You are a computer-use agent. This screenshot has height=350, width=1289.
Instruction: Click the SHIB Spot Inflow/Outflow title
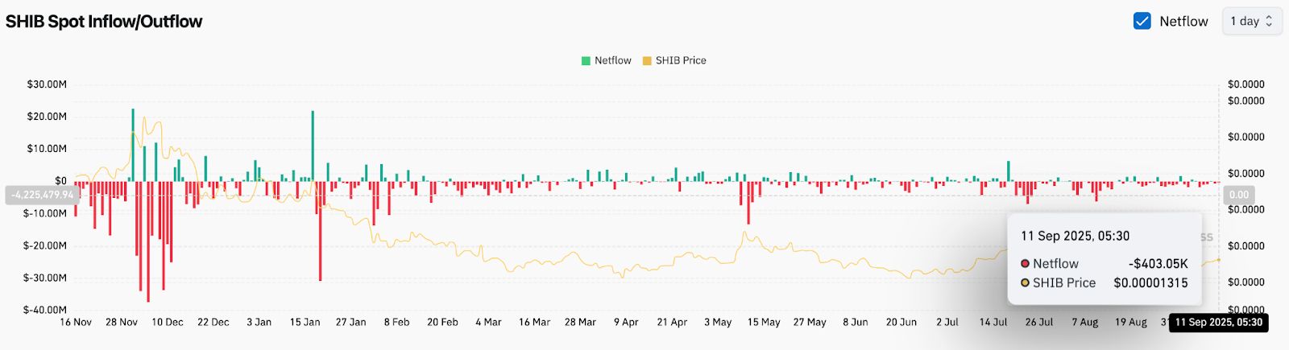[104, 22]
